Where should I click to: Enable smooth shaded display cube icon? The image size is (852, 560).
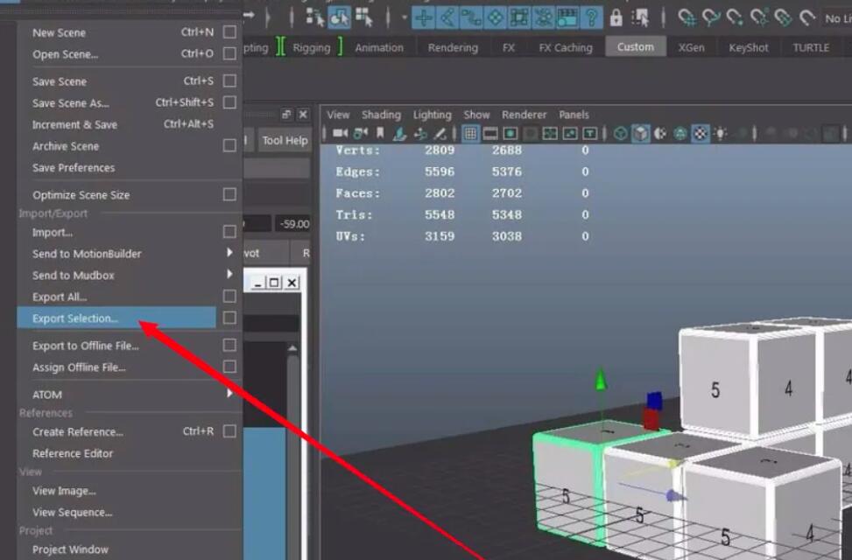[x=640, y=133]
